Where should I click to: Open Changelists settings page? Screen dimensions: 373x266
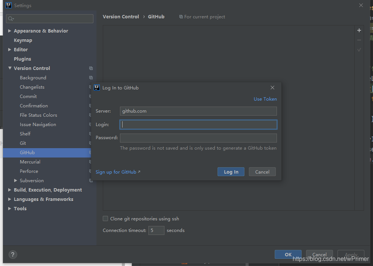[32, 87]
